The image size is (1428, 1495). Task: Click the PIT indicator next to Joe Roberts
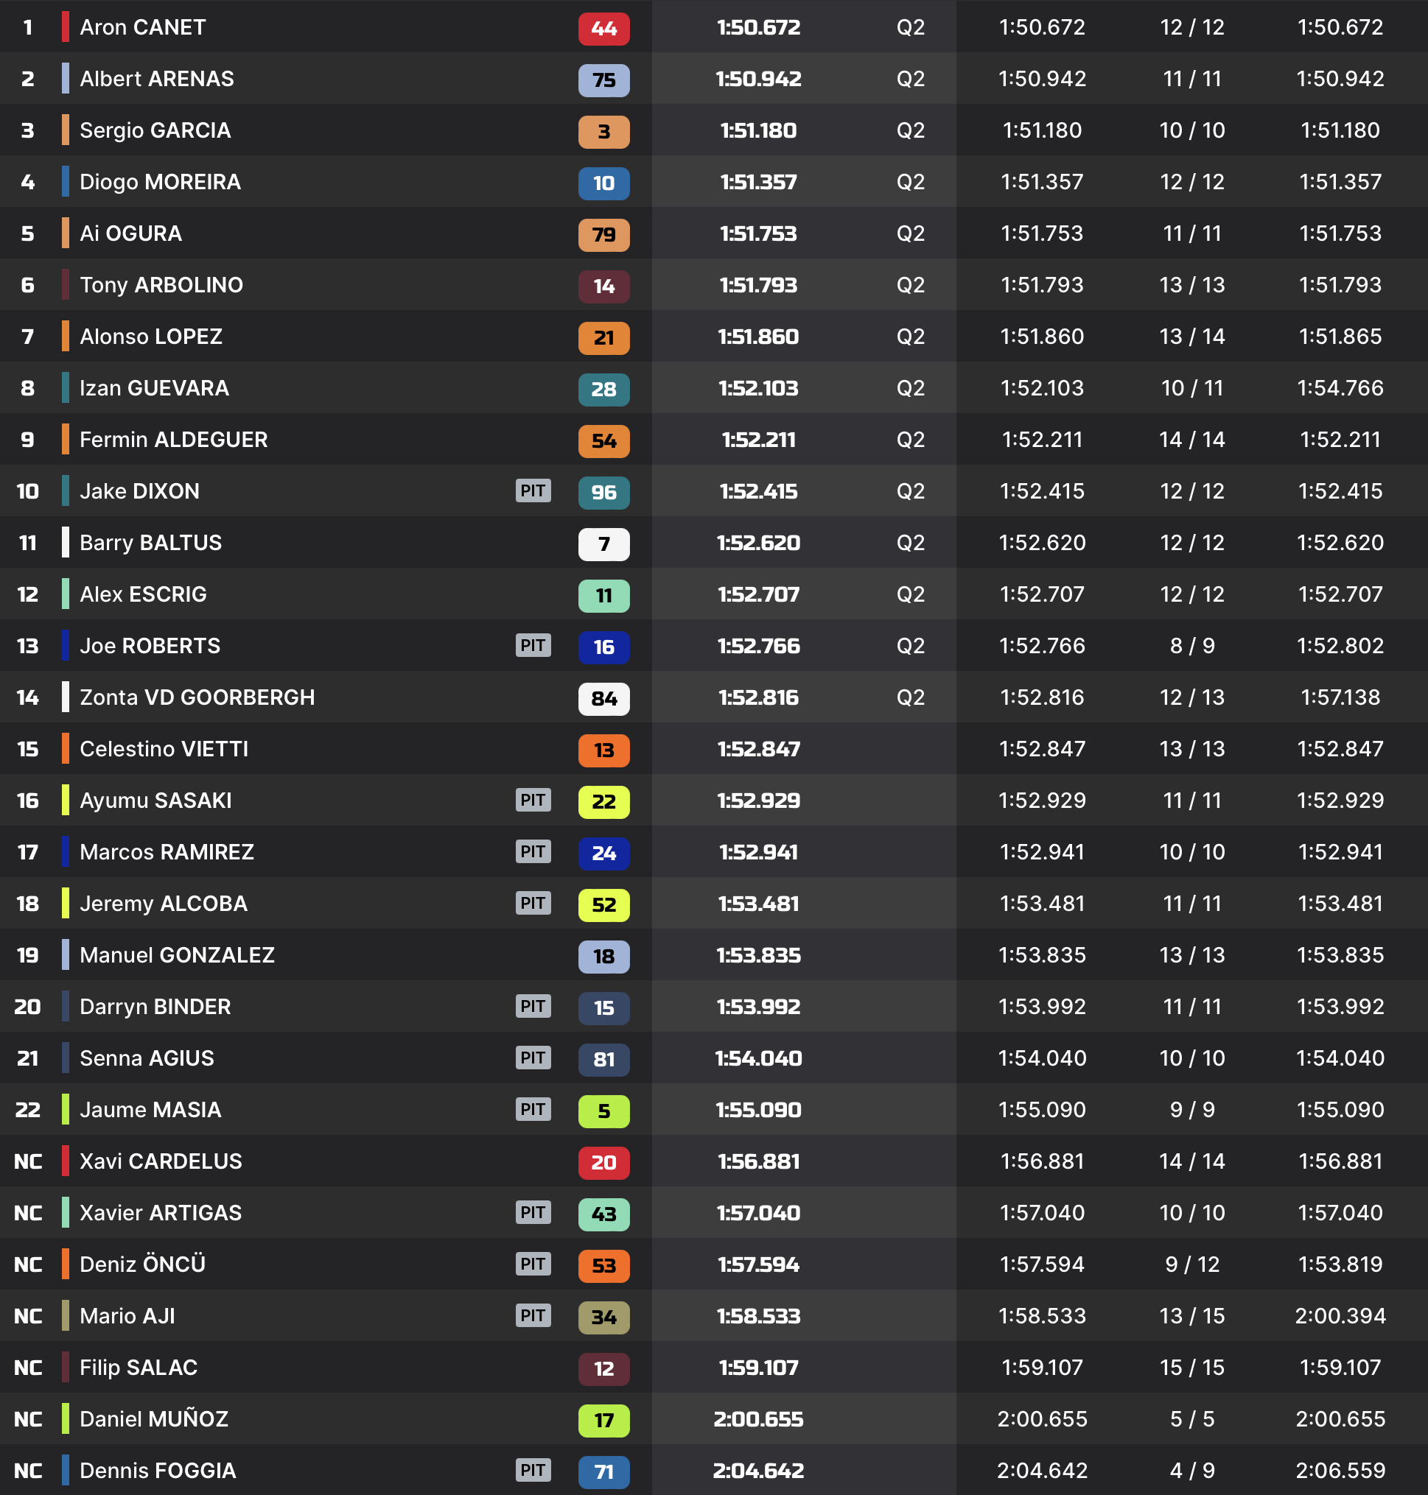(533, 645)
